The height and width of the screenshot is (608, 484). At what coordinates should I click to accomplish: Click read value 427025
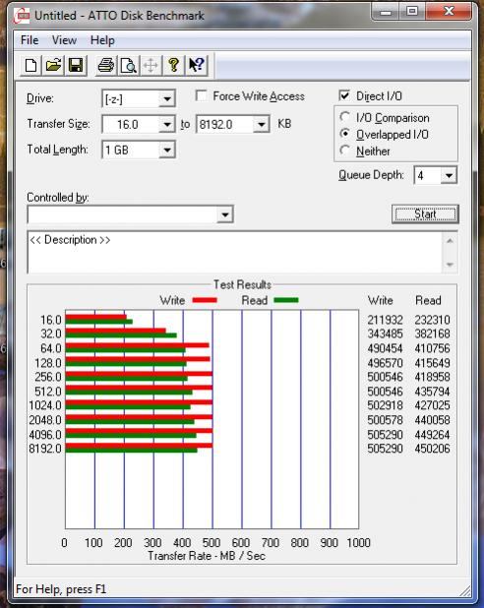[x=433, y=405]
